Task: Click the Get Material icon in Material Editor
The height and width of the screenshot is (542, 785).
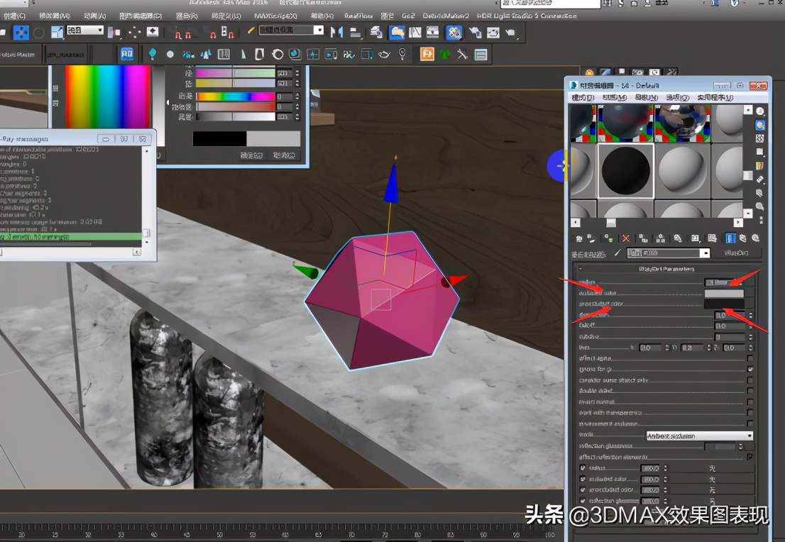Action: (x=580, y=238)
